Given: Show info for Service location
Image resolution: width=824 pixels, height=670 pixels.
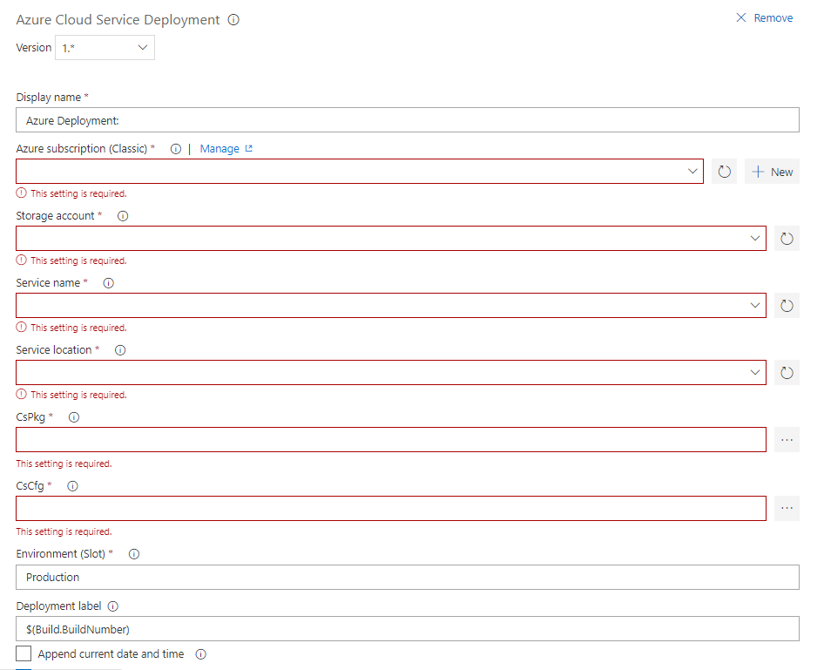Looking at the screenshot, I should [120, 350].
